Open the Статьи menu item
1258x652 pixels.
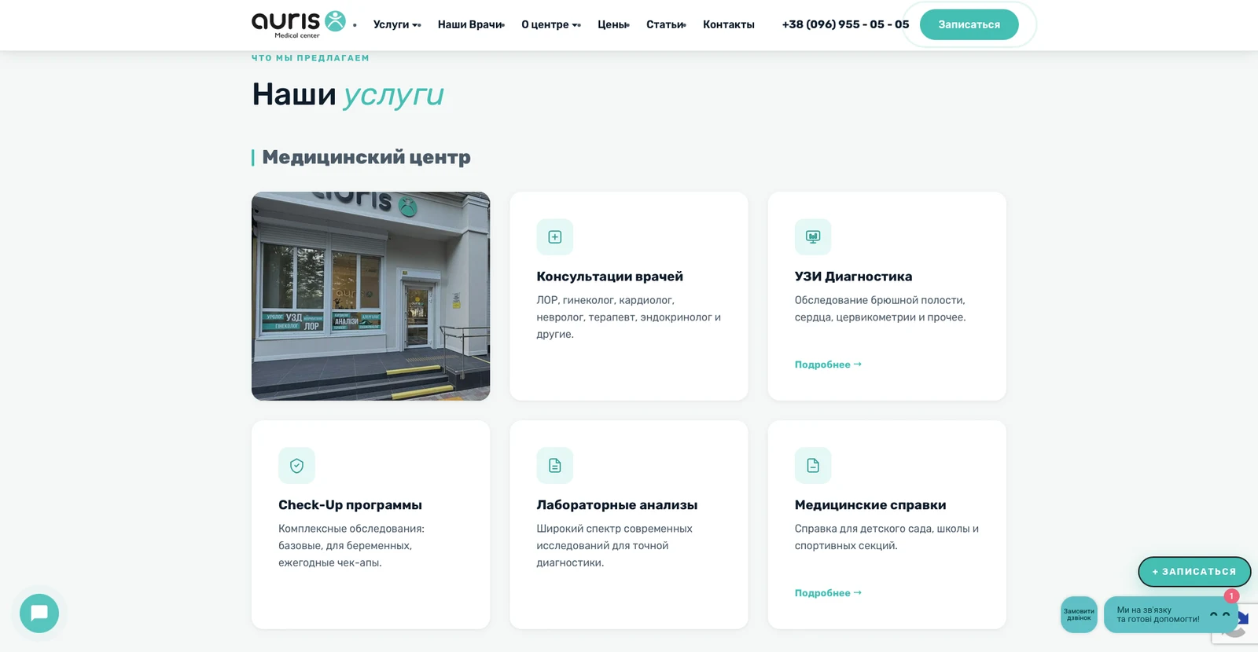(666, 24)
